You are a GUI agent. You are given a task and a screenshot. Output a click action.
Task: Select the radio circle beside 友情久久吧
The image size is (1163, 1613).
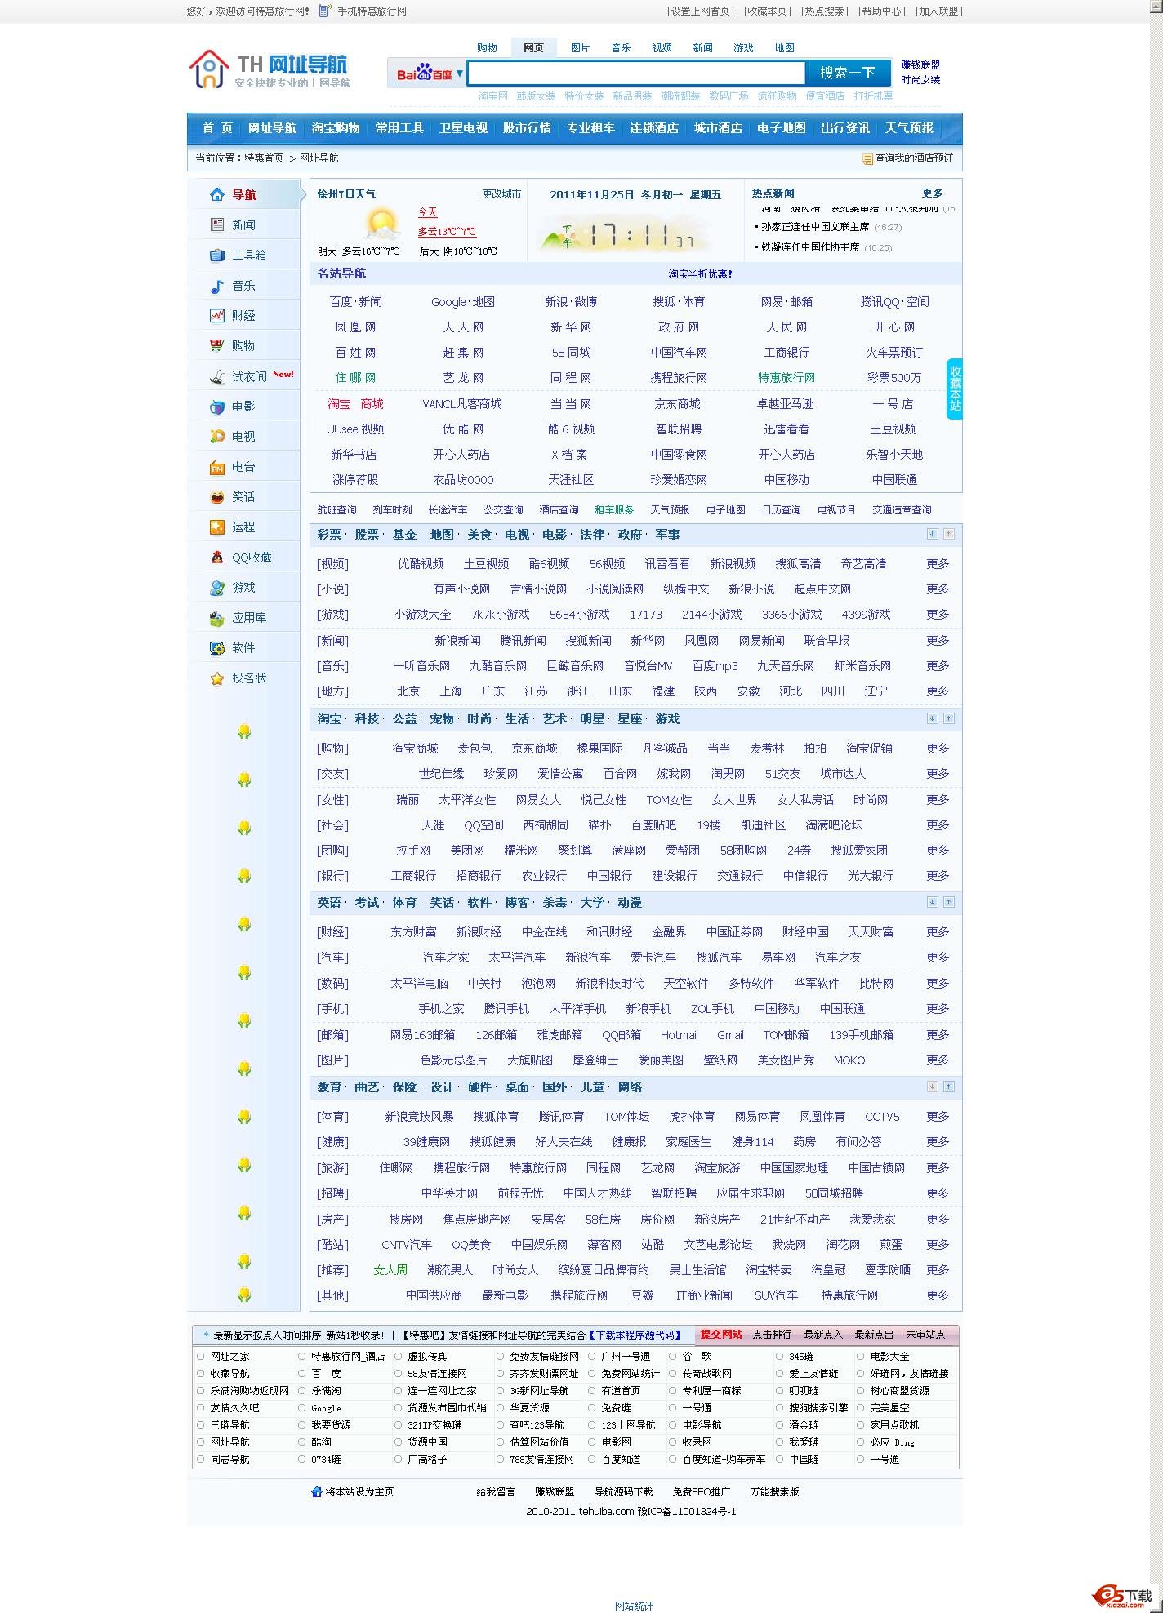(x=201, y=1407)
